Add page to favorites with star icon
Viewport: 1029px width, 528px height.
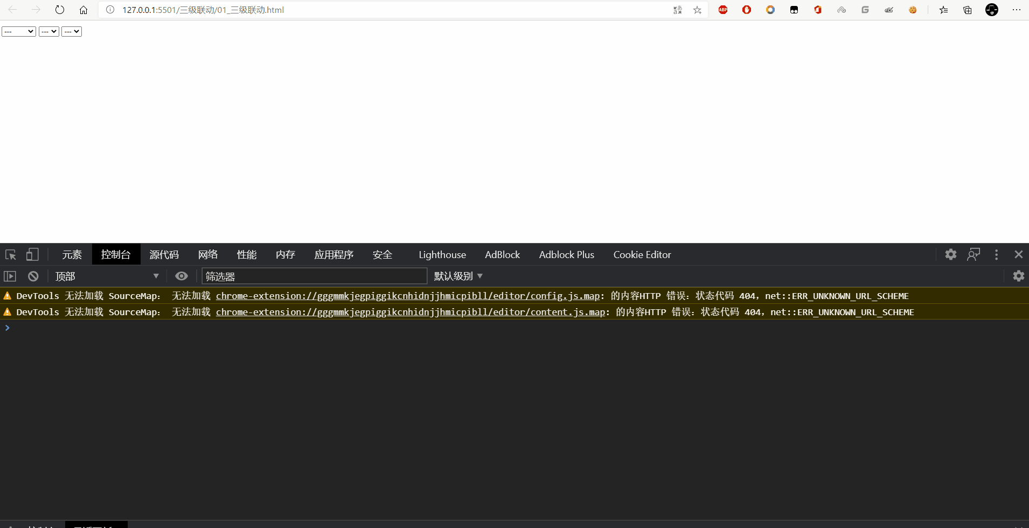tap(697, 10)
